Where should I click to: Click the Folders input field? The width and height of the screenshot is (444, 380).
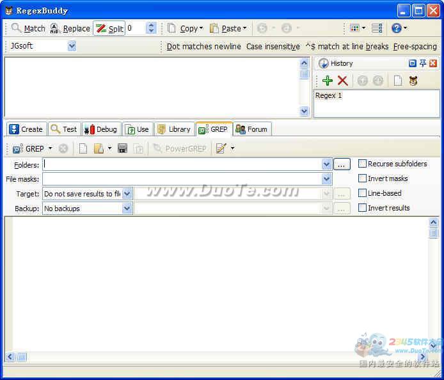point(182,164)
